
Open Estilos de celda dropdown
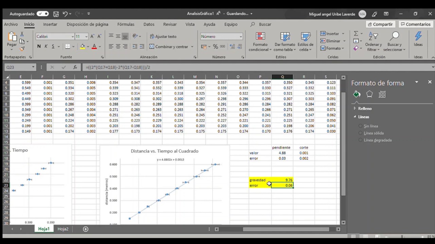point(305,42)
